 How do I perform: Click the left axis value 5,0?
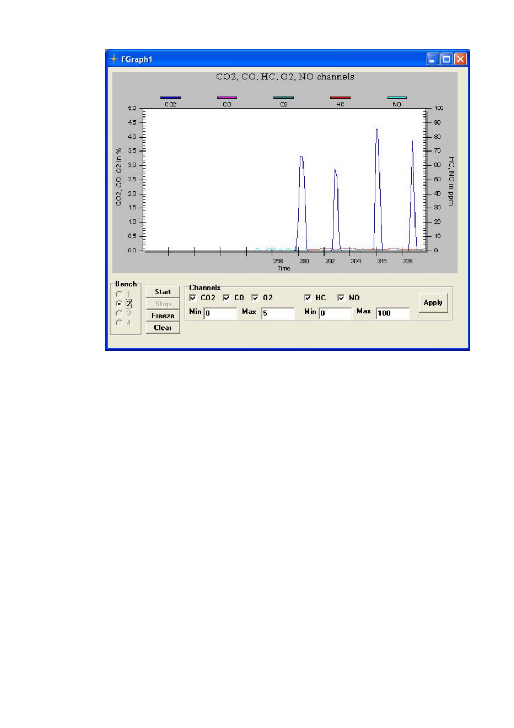pos(132,108)
